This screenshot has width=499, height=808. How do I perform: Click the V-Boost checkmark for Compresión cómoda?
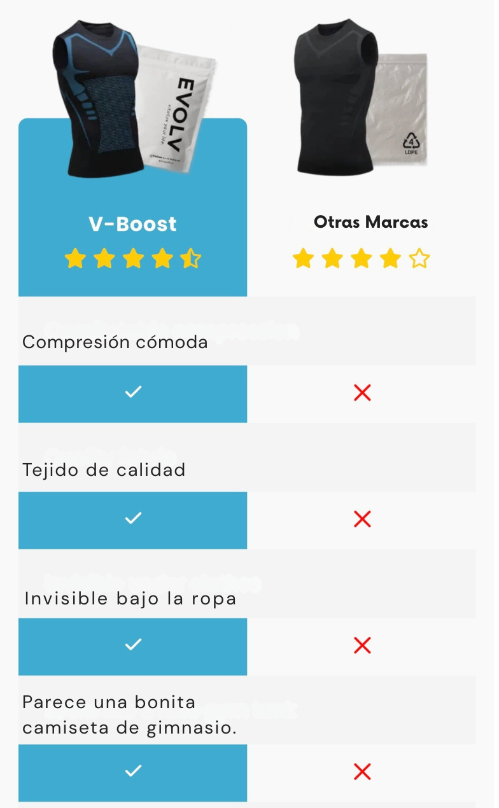coord(132,393)
